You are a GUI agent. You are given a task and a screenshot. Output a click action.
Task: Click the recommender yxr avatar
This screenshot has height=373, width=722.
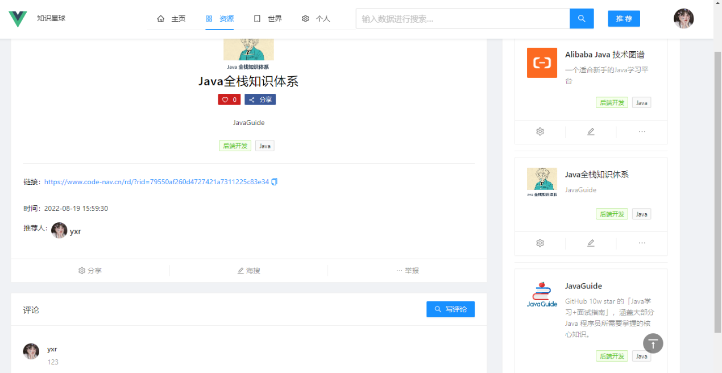point(59,230)
